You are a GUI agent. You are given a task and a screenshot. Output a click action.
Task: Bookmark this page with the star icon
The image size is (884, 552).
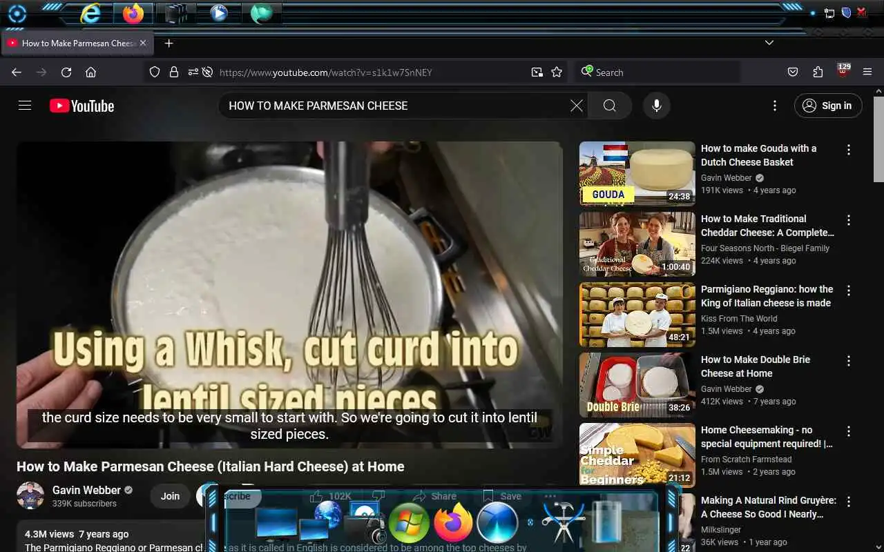tap(557, 72)
